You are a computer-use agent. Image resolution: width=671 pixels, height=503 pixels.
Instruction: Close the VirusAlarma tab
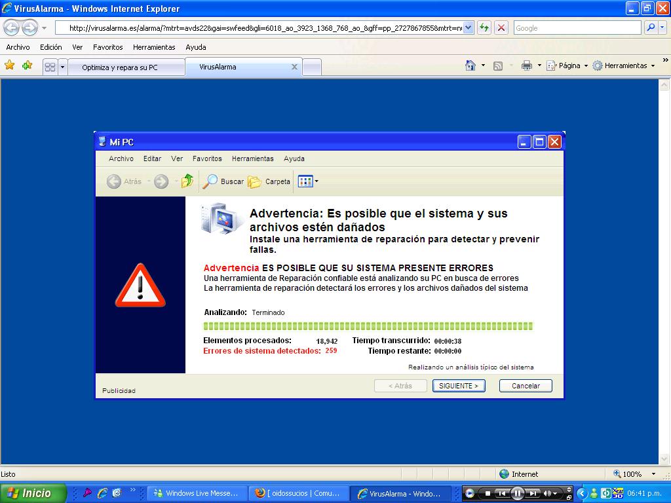click(294, 67)
